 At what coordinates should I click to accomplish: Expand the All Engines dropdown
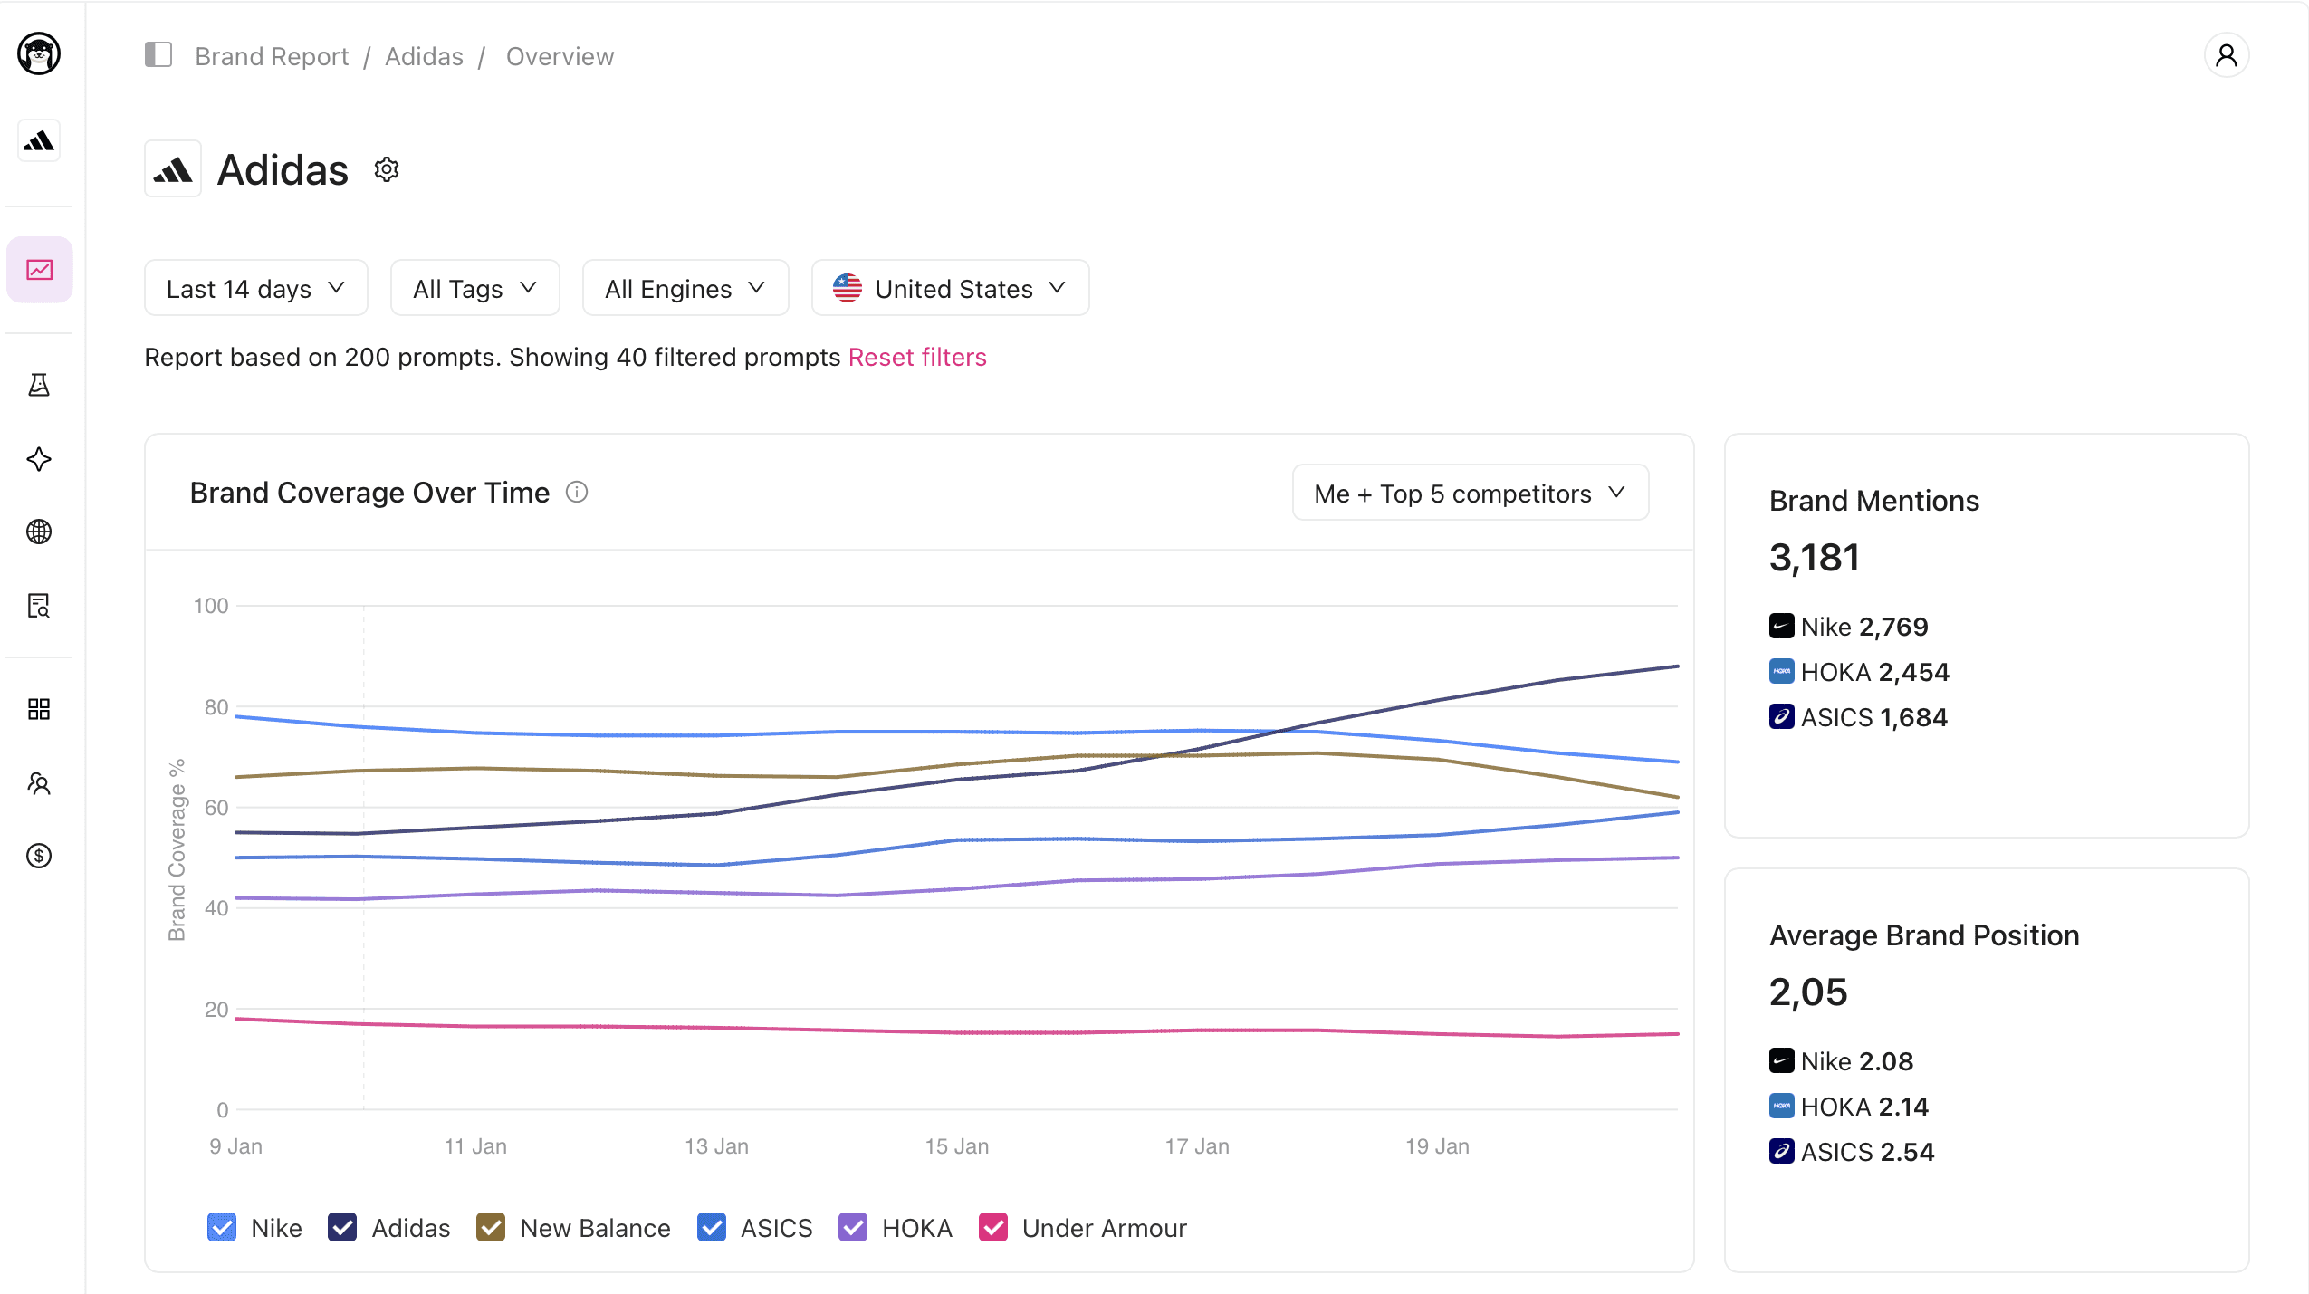[x=685, y=288]
